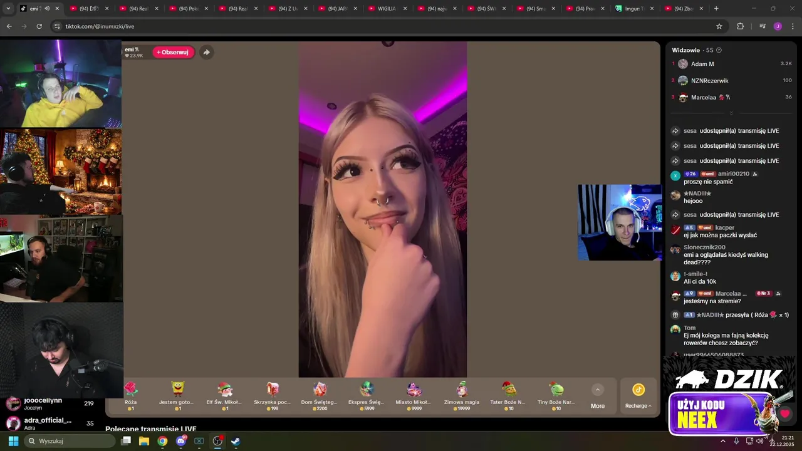Open Steam from the taskbar
This screenshot has height=451, width=802.
pos(236,441)
